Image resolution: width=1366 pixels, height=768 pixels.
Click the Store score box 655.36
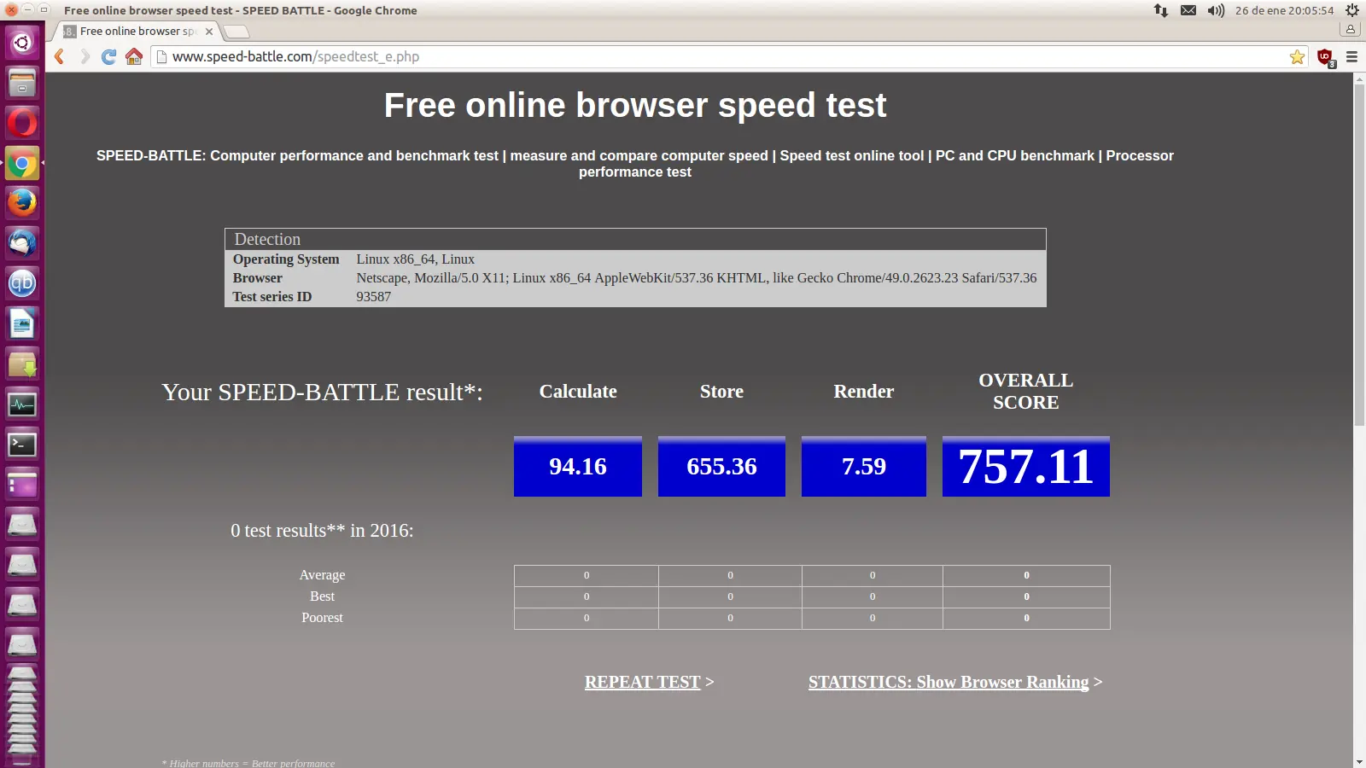tap(721, 466)
